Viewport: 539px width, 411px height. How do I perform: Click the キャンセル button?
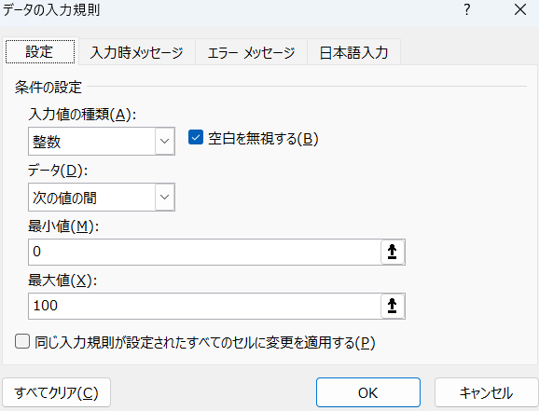(x=486, y=392)
